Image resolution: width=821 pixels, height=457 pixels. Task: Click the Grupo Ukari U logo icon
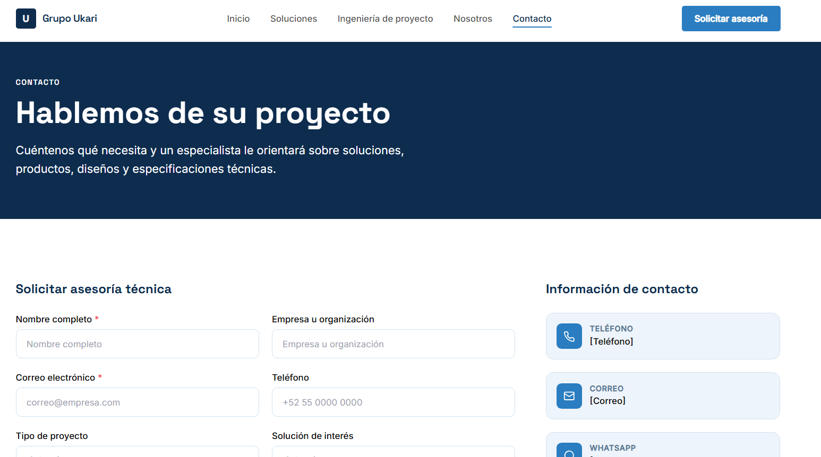pyautogui.click(x=26, y=19)
